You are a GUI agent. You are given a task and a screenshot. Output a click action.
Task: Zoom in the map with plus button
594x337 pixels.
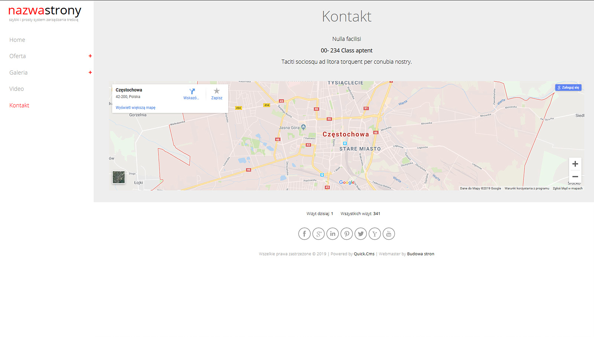[575, 164]
